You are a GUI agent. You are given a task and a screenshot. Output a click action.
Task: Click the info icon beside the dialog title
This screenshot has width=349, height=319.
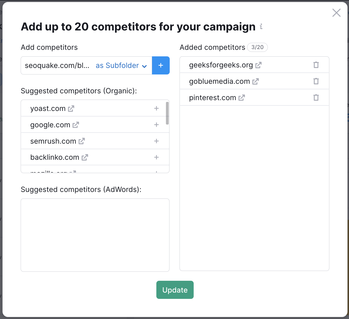point(261,27)
